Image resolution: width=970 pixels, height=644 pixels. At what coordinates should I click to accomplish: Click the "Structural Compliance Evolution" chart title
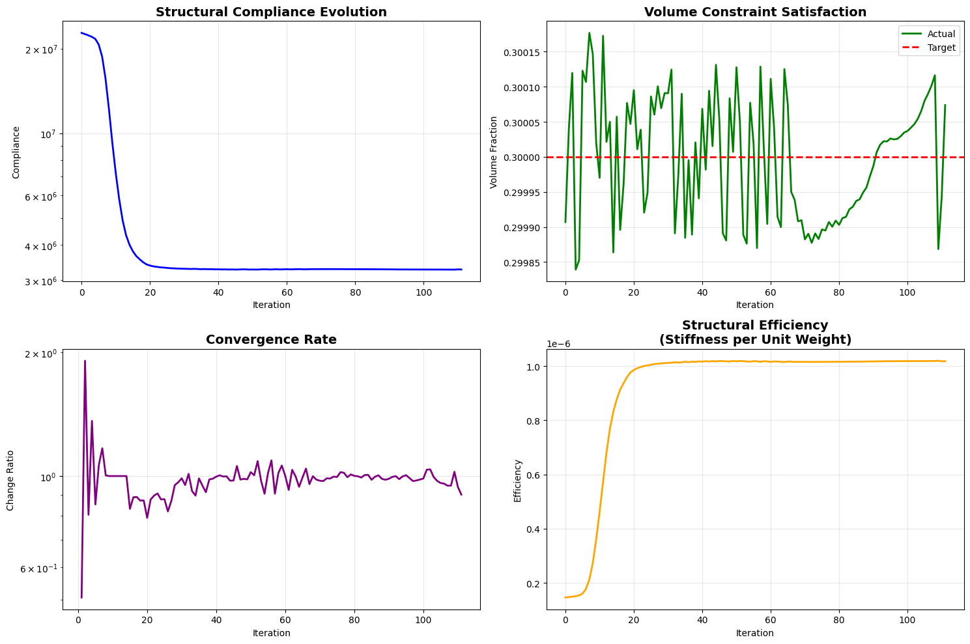pos(271,12)
